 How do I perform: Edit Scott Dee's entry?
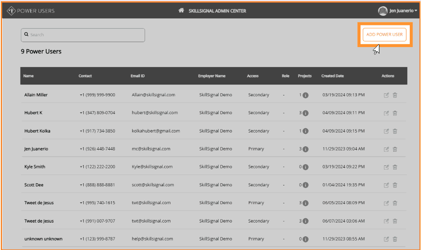tap(386, 185)
